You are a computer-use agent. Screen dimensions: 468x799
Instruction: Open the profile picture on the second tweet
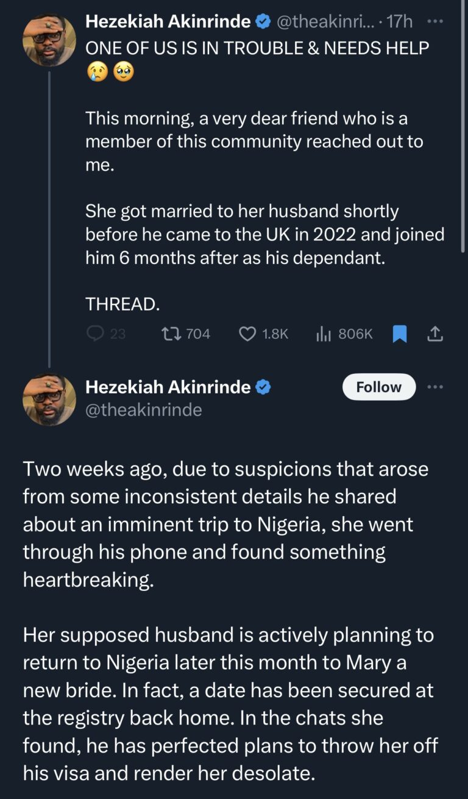pos(49,399)
